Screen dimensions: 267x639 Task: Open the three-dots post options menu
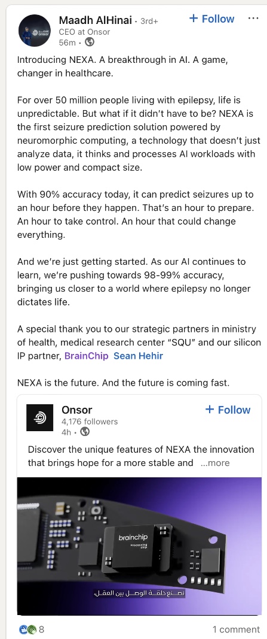[253, 19]
